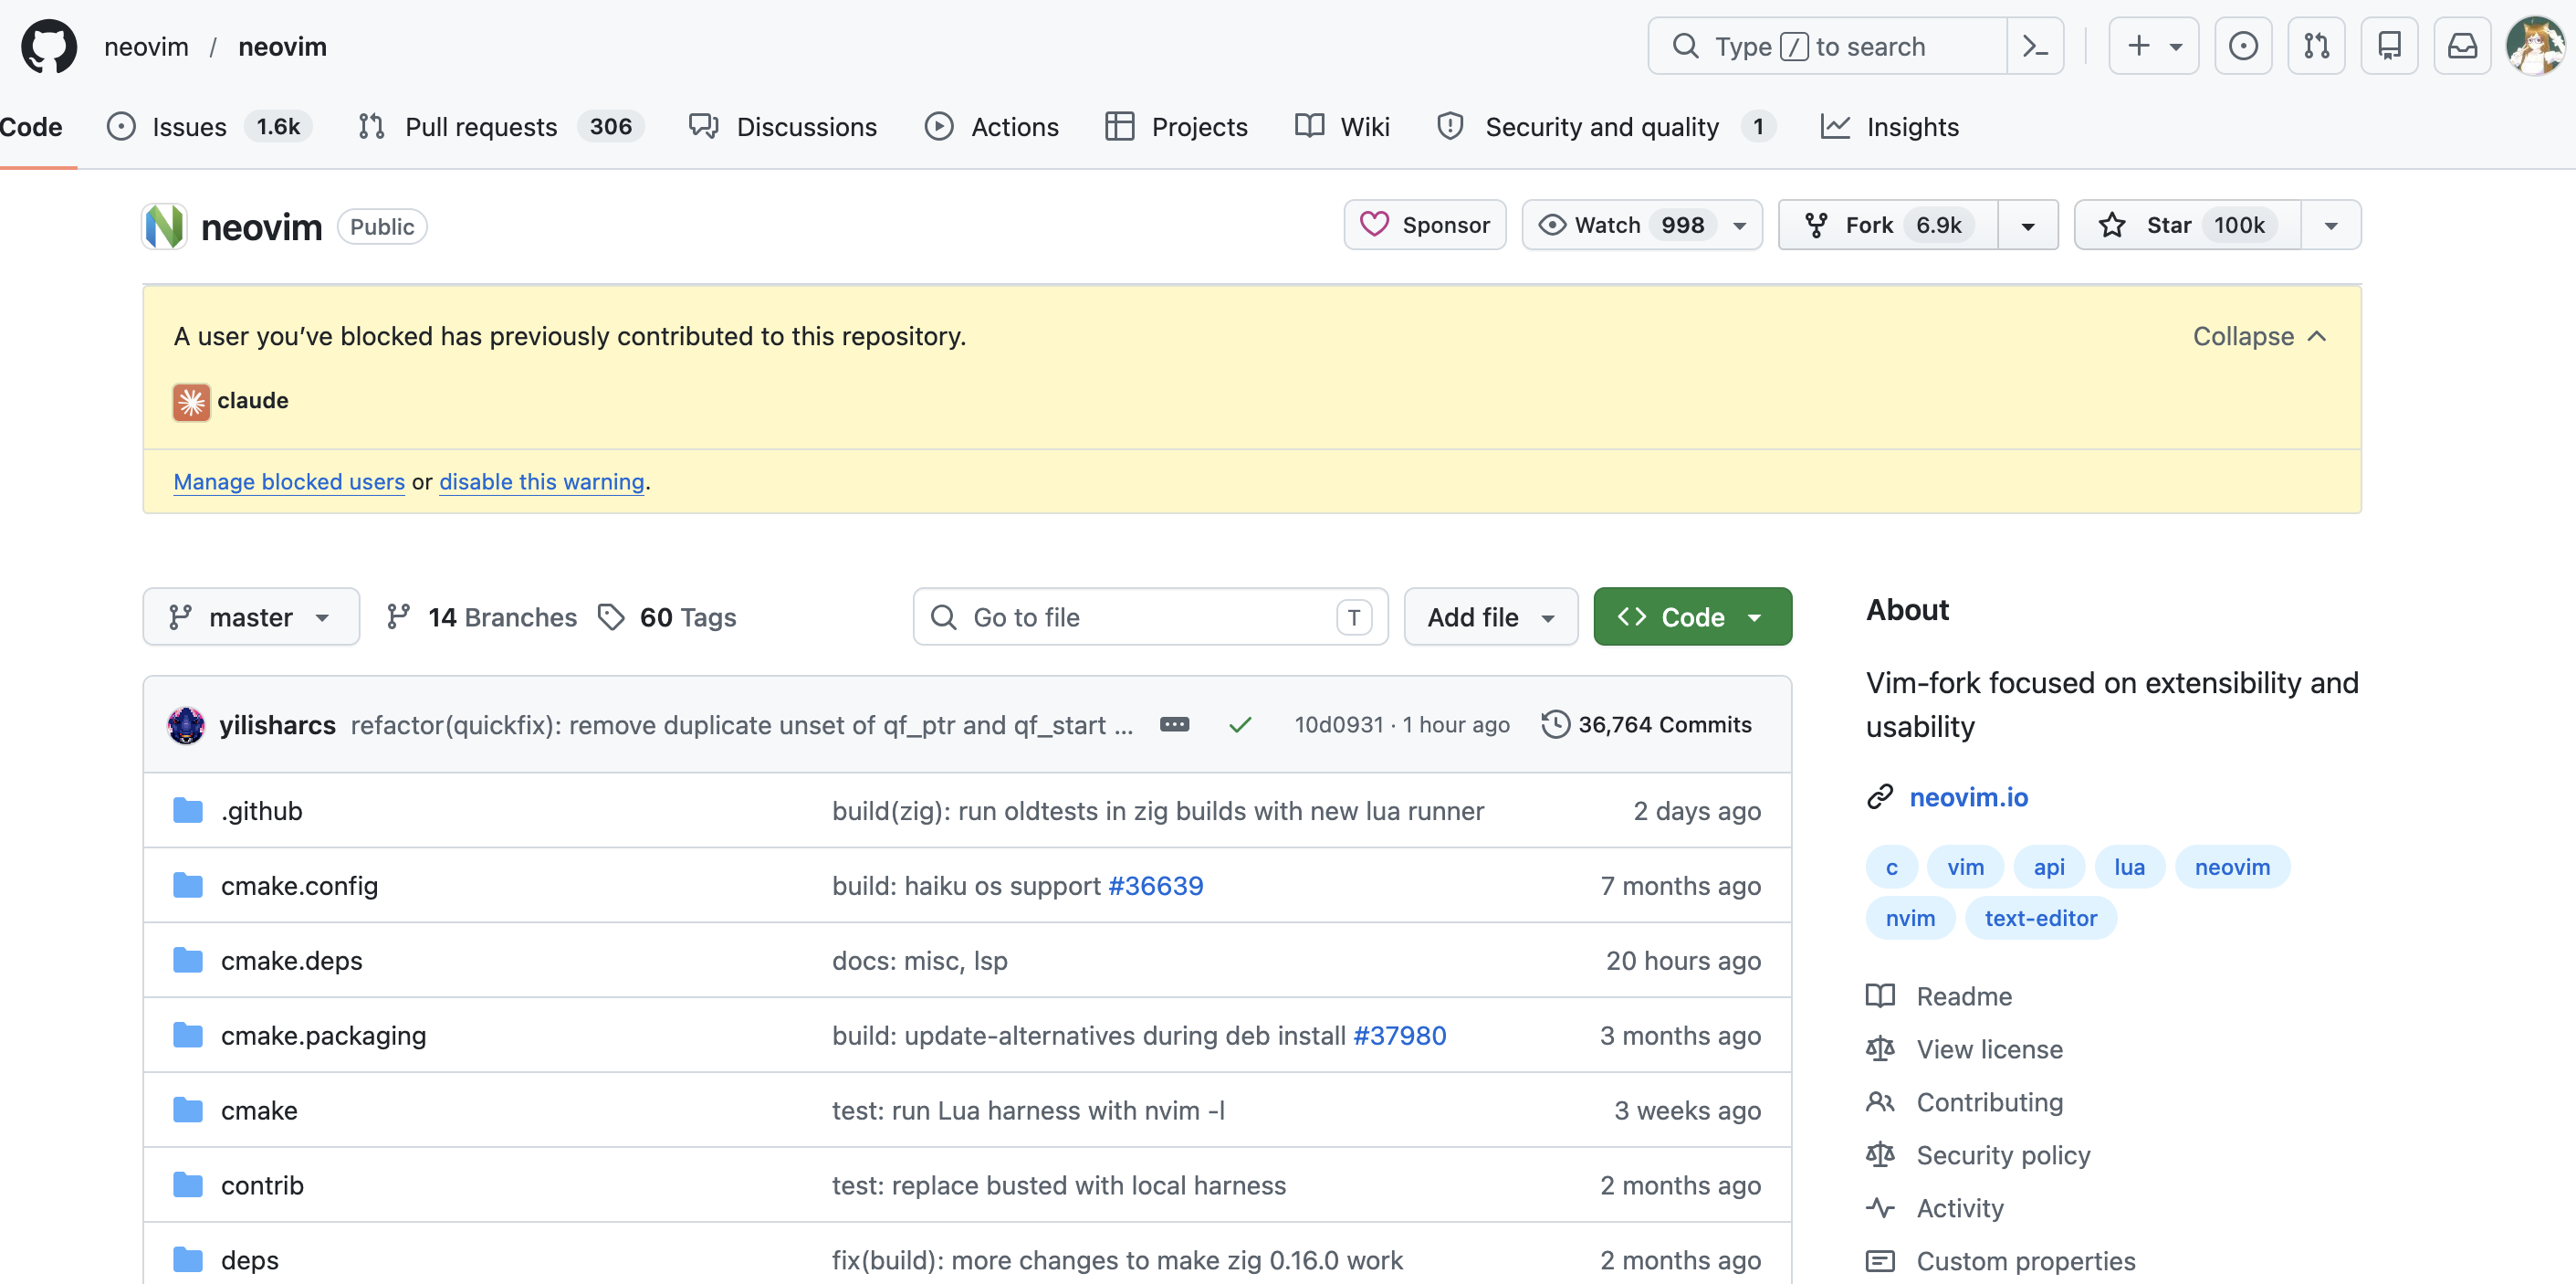Open the cmake.config folder icon
Viewport: 2576px width, 1284px height.
click(188, 886)
